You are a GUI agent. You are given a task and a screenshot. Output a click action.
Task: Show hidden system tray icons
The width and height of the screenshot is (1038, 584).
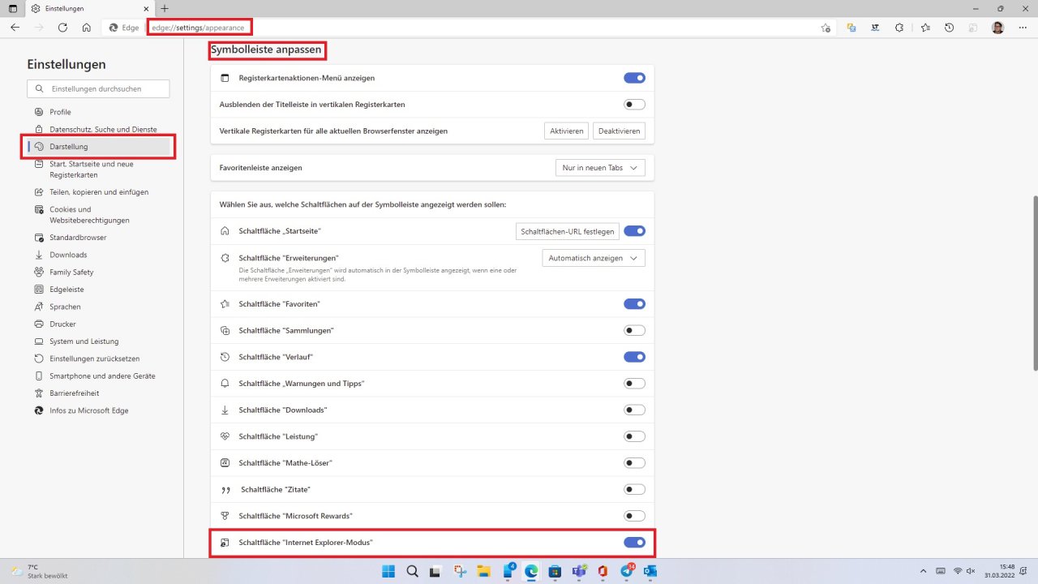click(x=923, y=571)
